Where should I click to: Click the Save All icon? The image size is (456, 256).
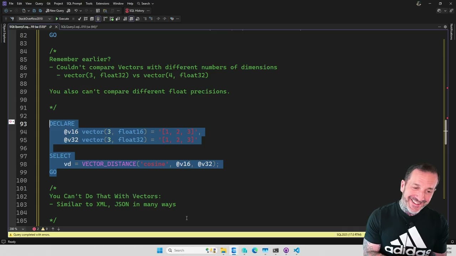[40, 11]
